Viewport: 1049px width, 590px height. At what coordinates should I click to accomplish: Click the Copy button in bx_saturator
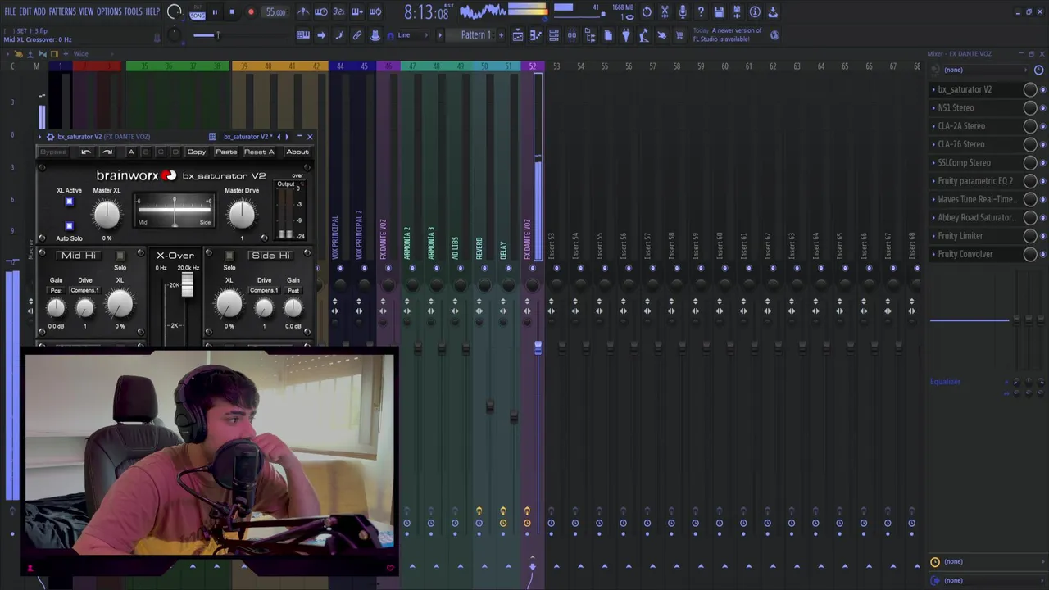[197, 152]
